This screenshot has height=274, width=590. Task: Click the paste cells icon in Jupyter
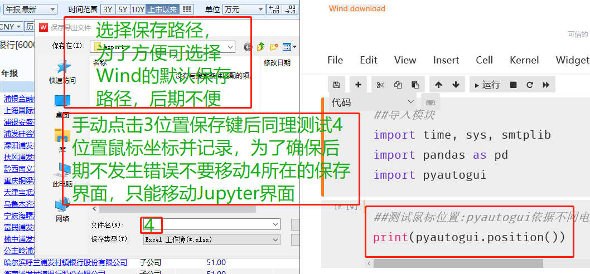(415, 85)
